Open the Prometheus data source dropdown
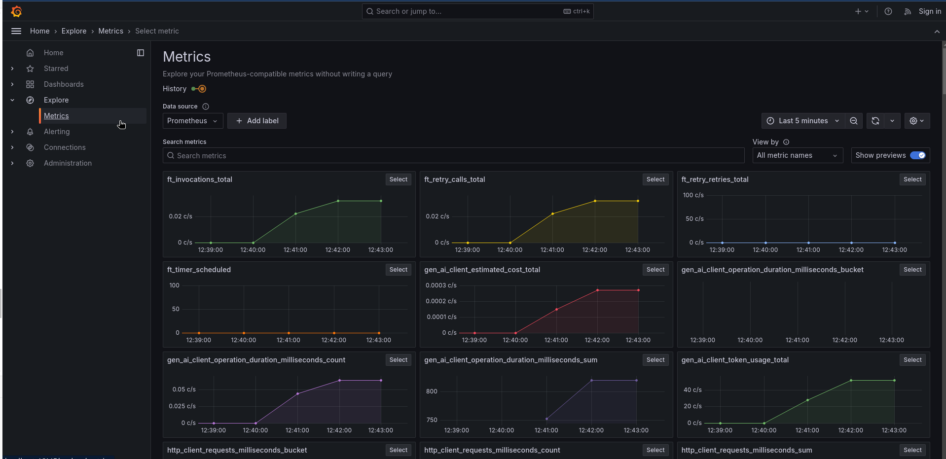This screenshot has height=459, width=946. pos(192,121)
